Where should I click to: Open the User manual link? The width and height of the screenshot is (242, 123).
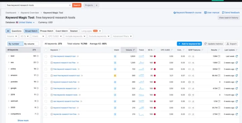[x=212, y=13]
